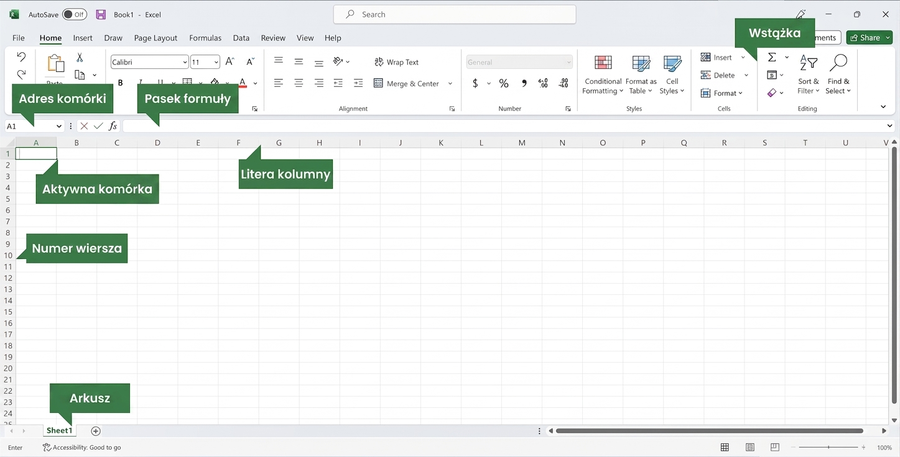This screenshot has width=900, height=457.
Task: Toggle the AutoSave switch
Action: tap(75, 14)
